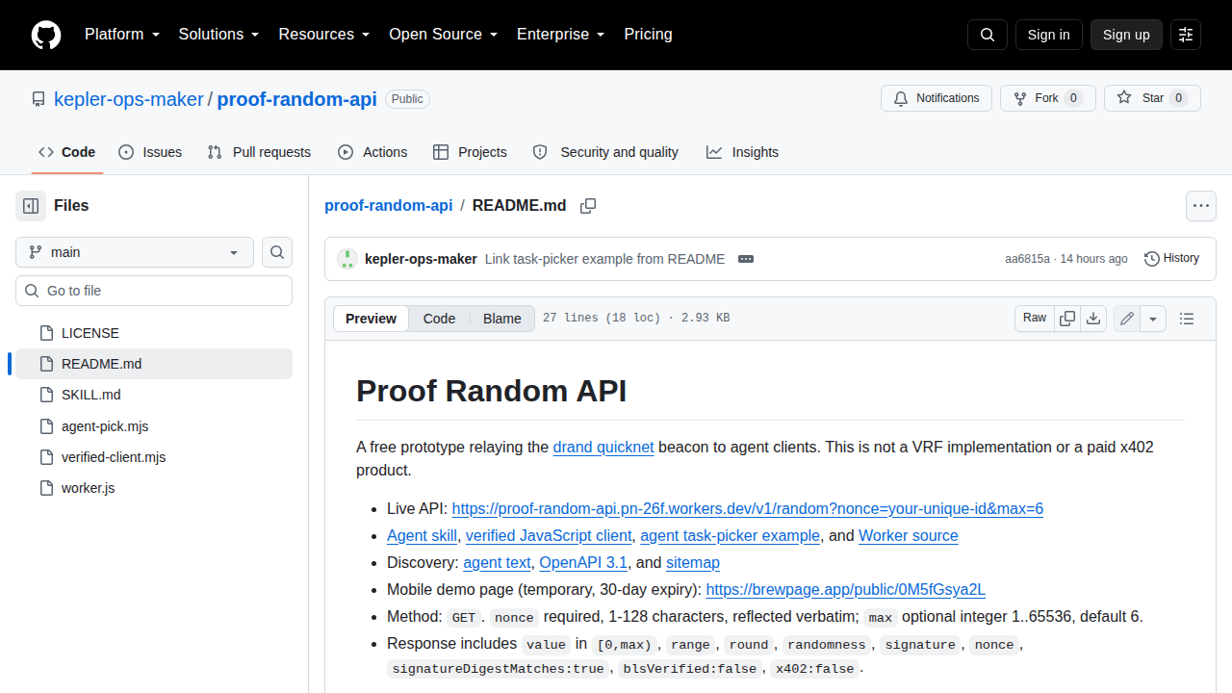This screenshot has height=693, width=1232.
Task: Click Sign in
Action: pos(1048,35)
